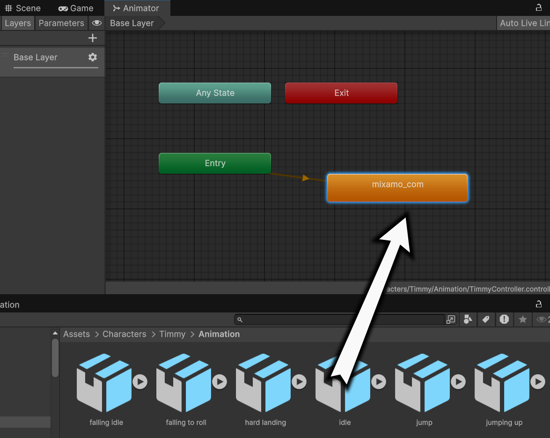Expand the hard landing asset

tap(299, 382)
